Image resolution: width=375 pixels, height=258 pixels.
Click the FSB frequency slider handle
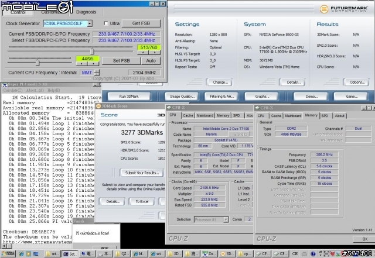[92, 51]
